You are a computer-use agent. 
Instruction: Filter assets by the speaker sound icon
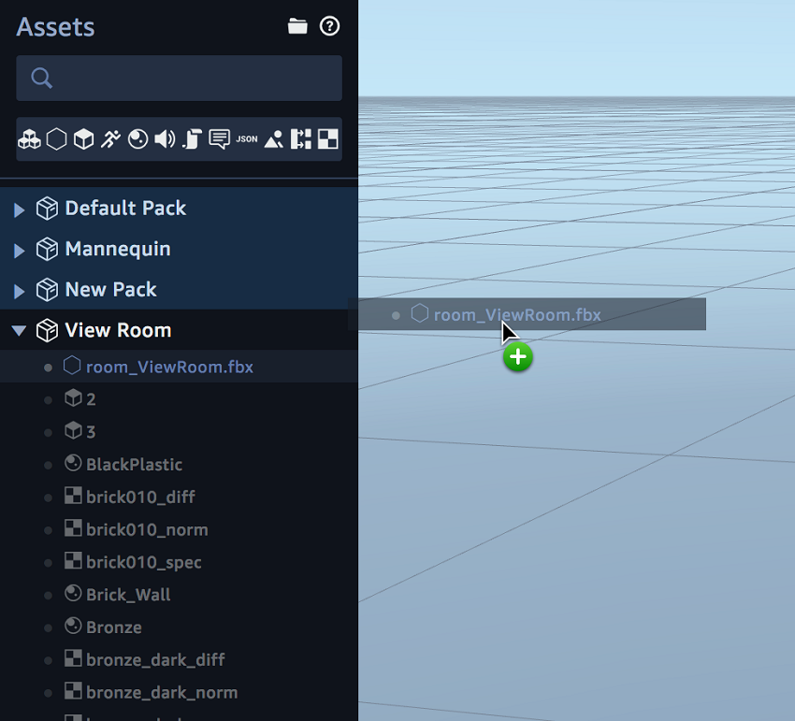165,139
